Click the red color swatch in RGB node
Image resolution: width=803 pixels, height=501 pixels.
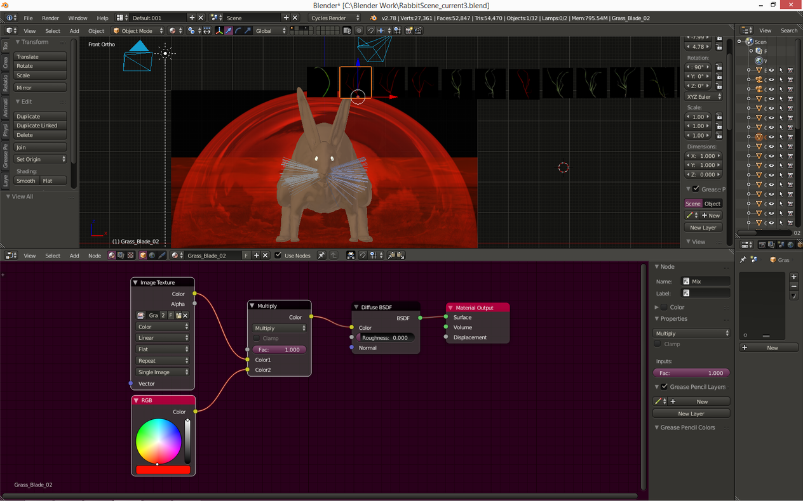[163, 470]
